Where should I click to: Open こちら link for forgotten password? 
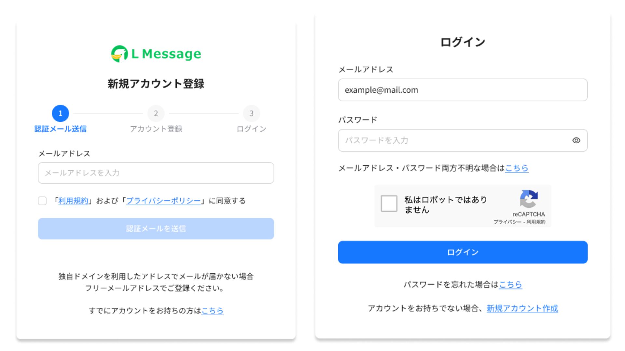510,285
